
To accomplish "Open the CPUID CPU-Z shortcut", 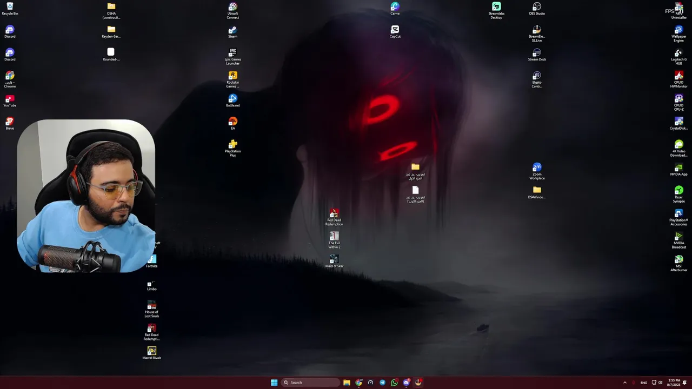I will (678, 102).
